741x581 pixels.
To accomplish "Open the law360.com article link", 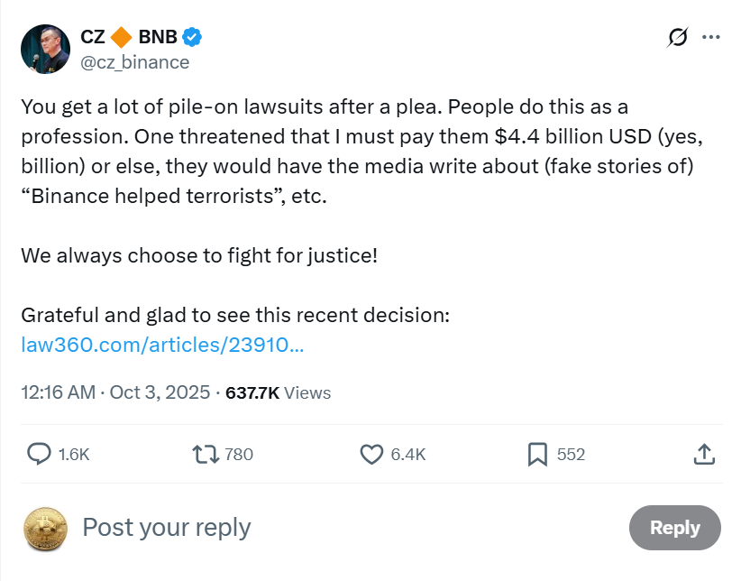I will (x=162, y=345).
